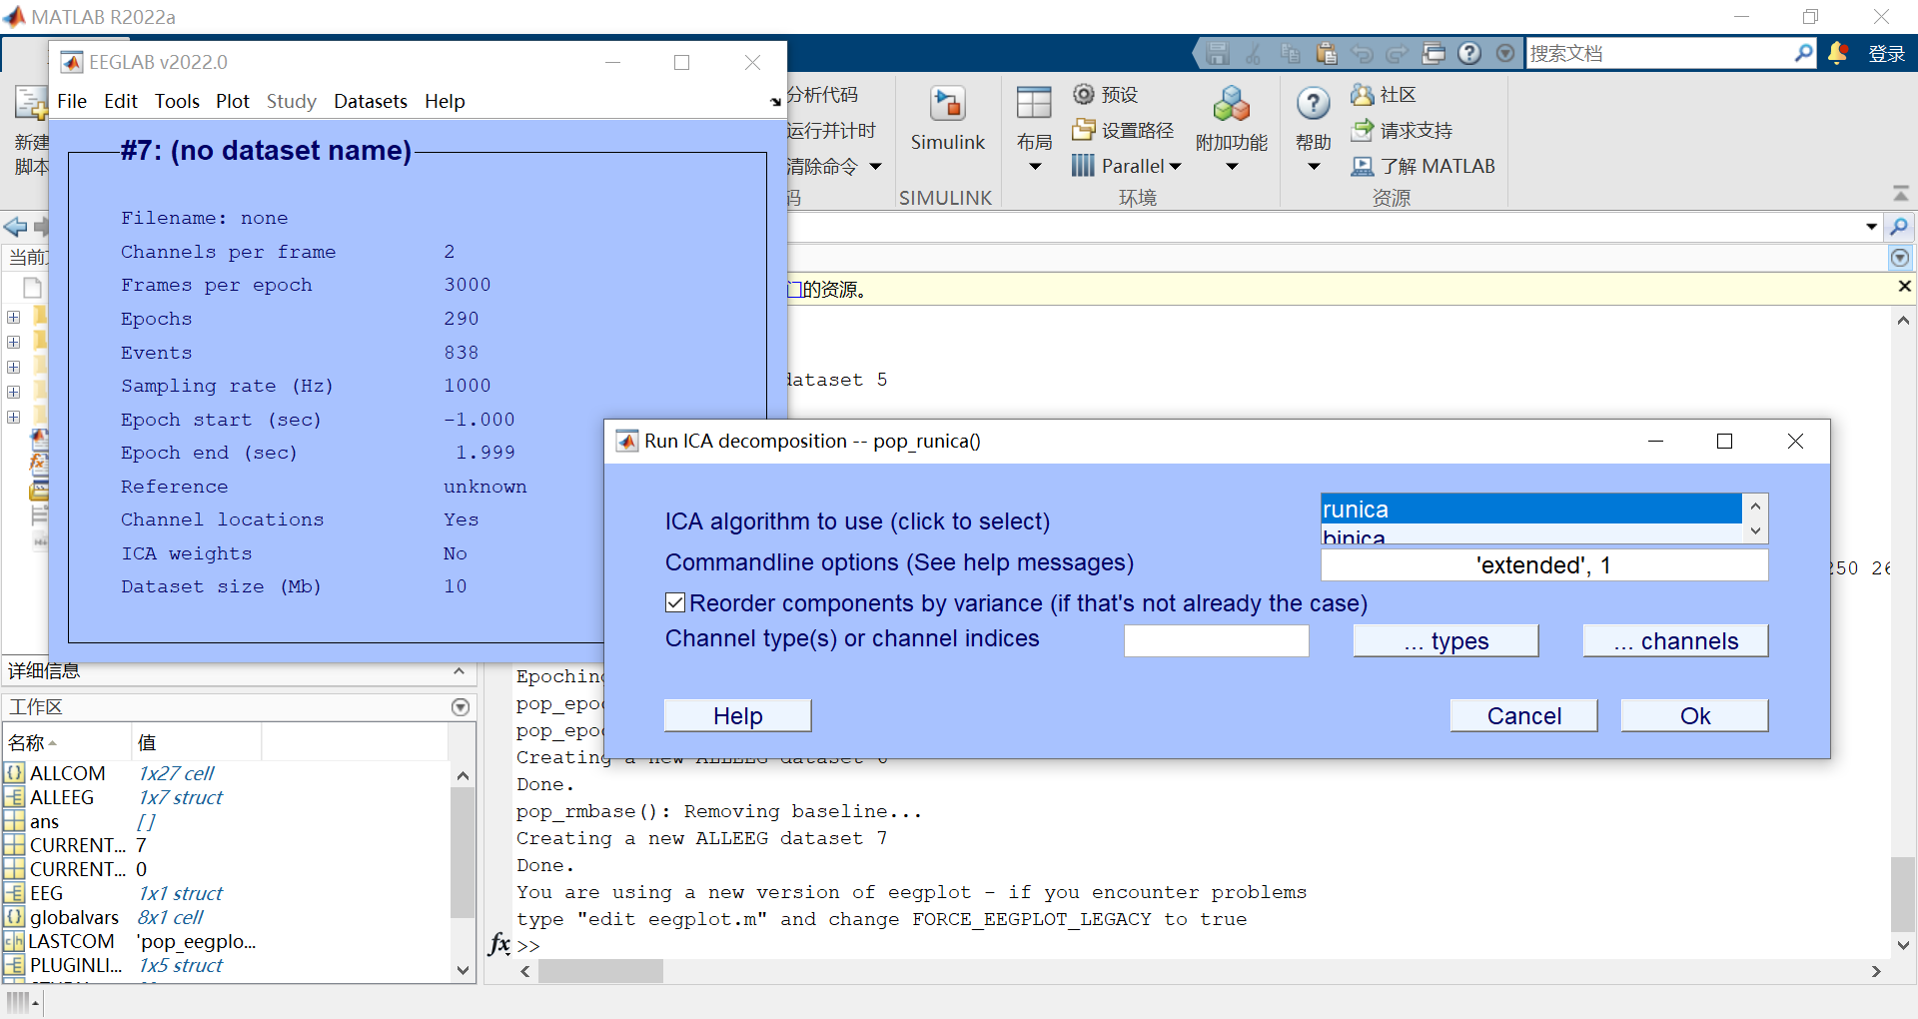Click the 布局 layout icon
The height and width of the screenshot is (1019, 1918).
pyautogui.click(x=1034, y=104)
